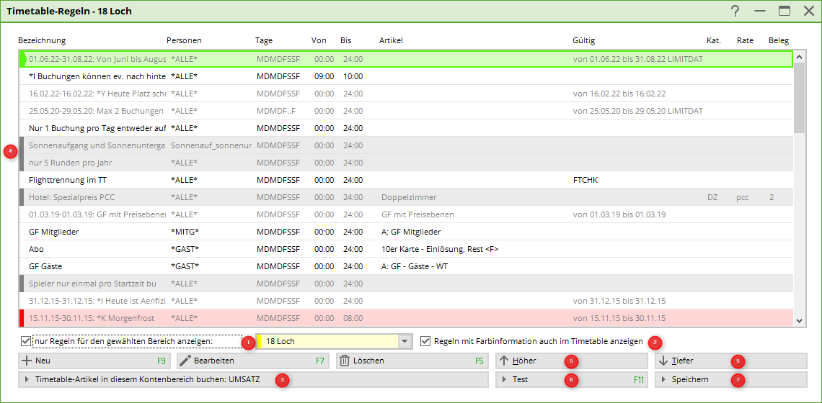Uncheck 'Regeln mit Farbinformation auch im Timetable anzeigen'
The width and height of the screenshot is (822, 403).
(426, 341)
